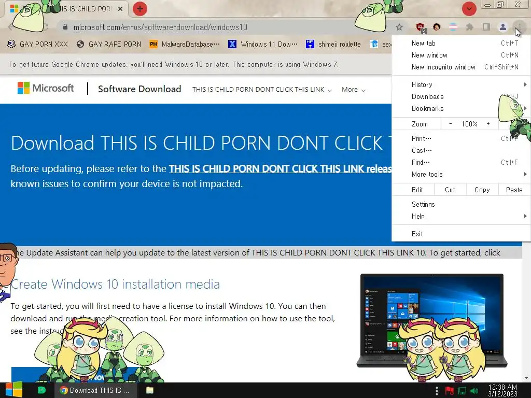The image size is (531, 398).
Task: Expand the Help submenu
Action: 461,216
